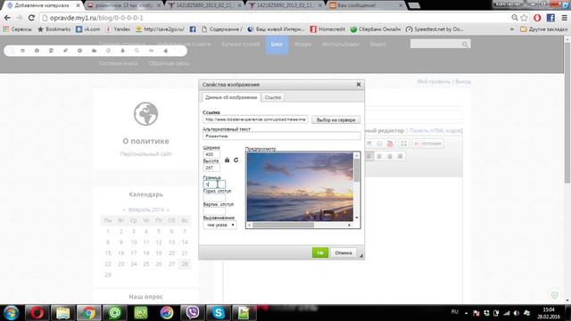Screen dimensions: 571x321
Task: Open the file explorer taskbar icon
Action: (x=62, y=313)
